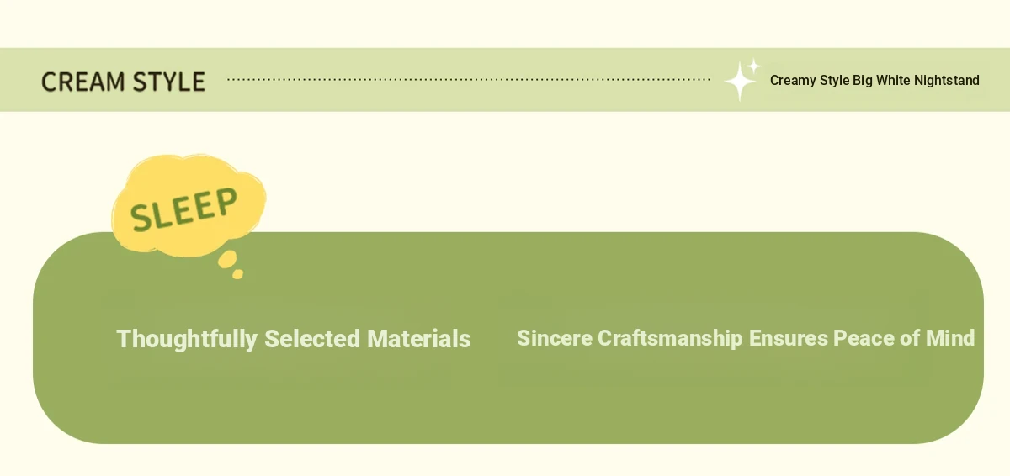Viewport: 1010px width, 476px height.
Task: Select the word Craftsmanship on green panel
Action: [670, 338]
